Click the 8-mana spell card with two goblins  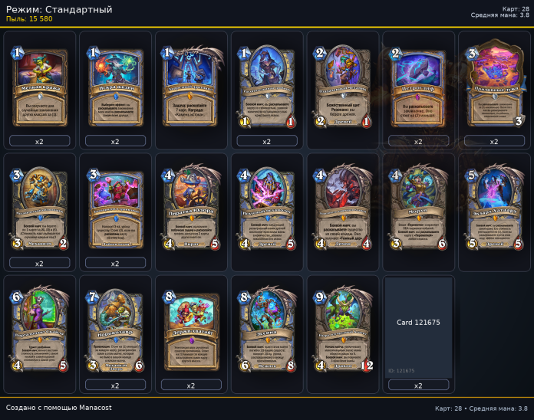click(191, 330)
